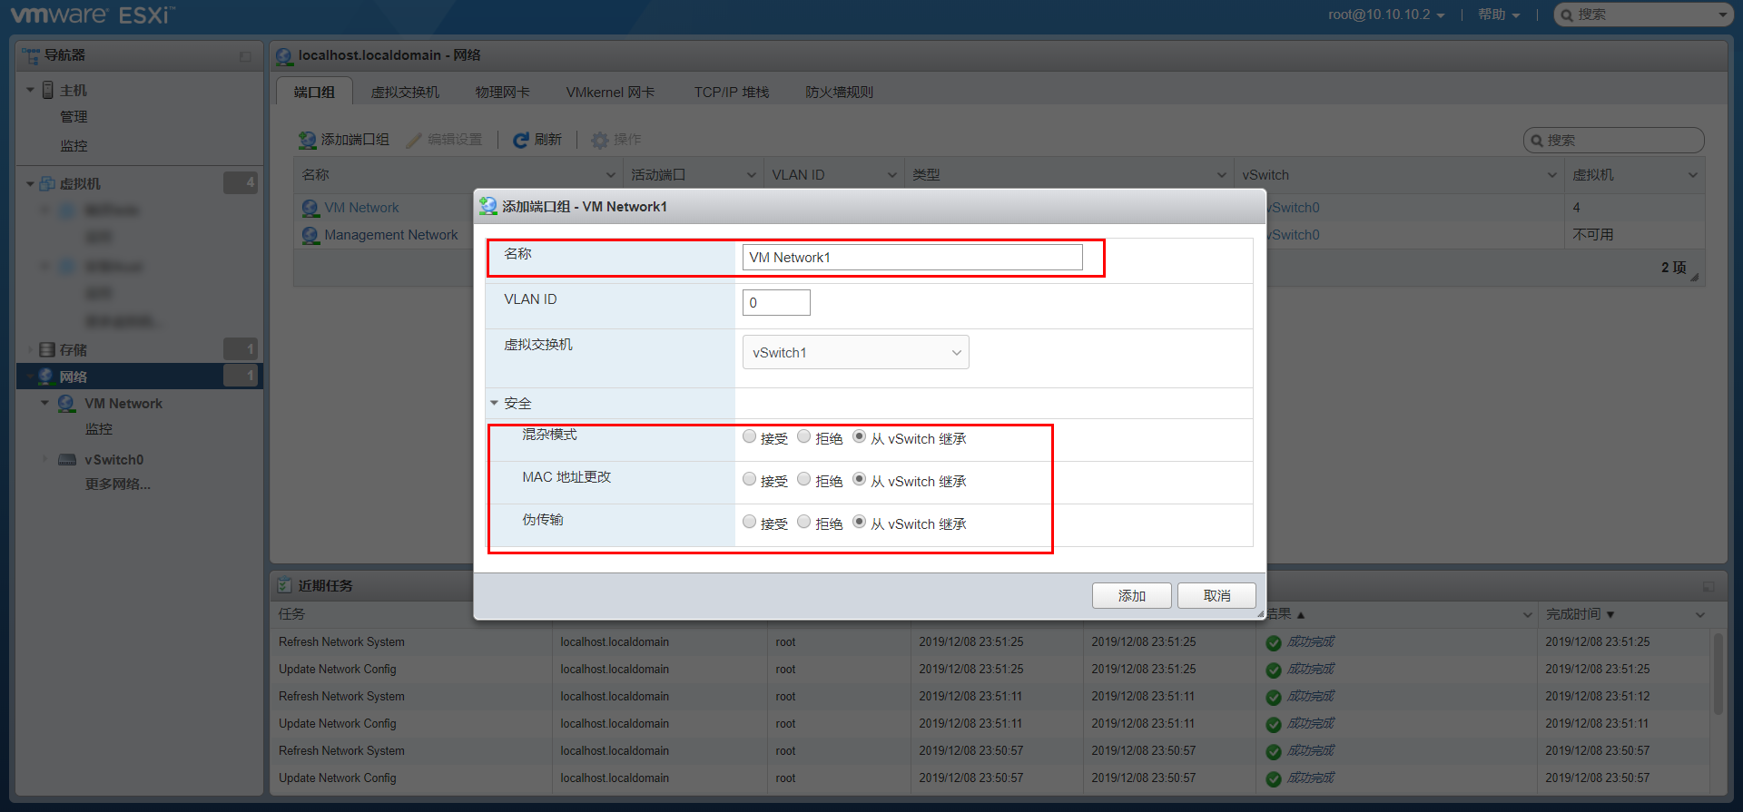Select Reject for MAC address changes
The image size is (1743, 812).
point(804,479)
